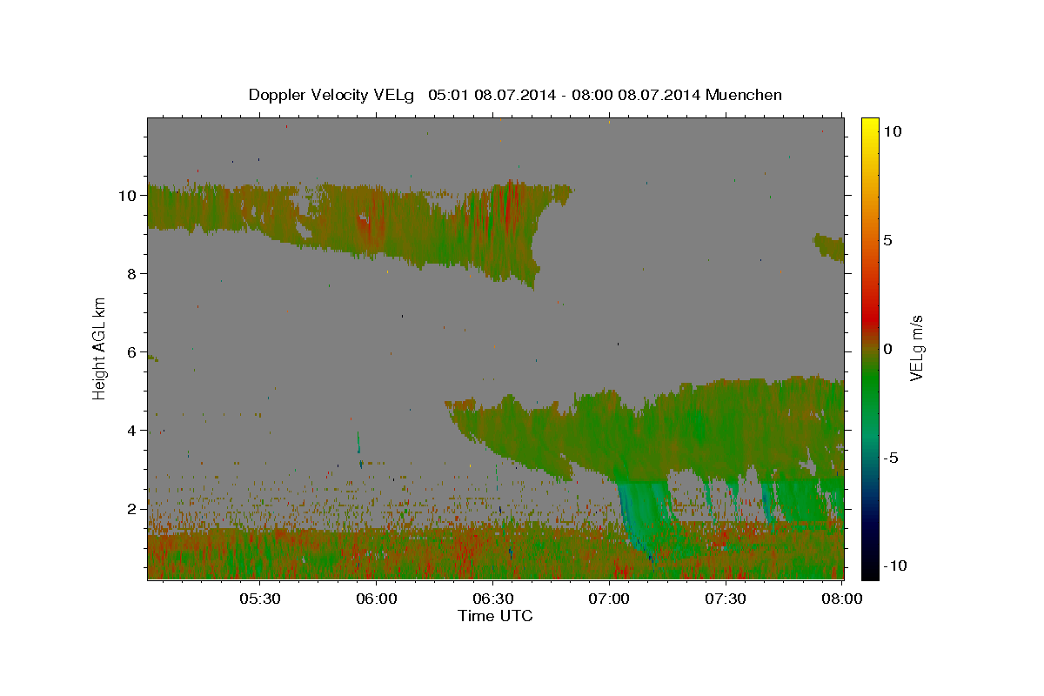
Task: Click the 'Muenchen' location in the title
Action: tap(744, 95)
